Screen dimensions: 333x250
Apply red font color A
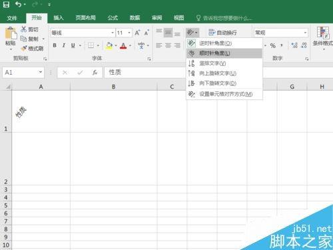[123, 46]
